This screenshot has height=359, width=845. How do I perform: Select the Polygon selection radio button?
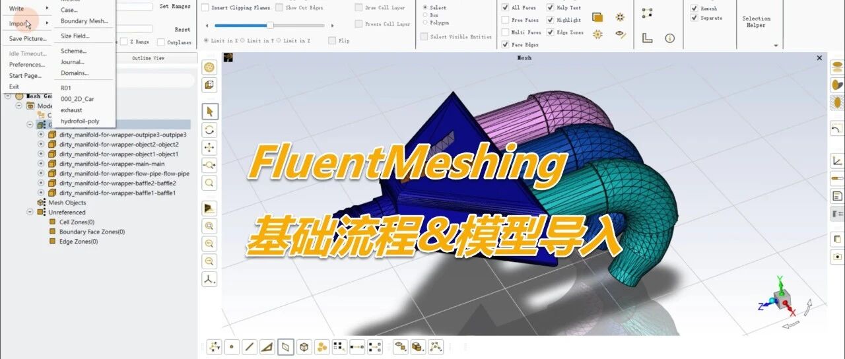[425, 22]
